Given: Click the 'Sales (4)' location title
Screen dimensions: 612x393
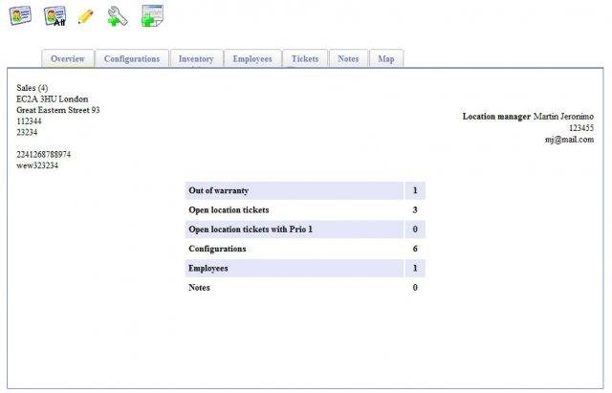Looking at the screenshot, I should coord(33,88).
